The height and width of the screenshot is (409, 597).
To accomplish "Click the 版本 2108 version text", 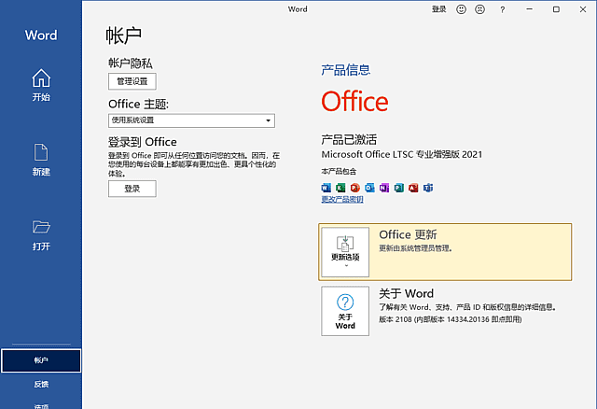I will pos(450,319).
